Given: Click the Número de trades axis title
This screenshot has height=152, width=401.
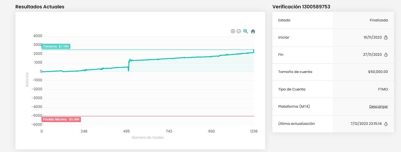Looking at the screenshot, I should (x=148, y=137).
